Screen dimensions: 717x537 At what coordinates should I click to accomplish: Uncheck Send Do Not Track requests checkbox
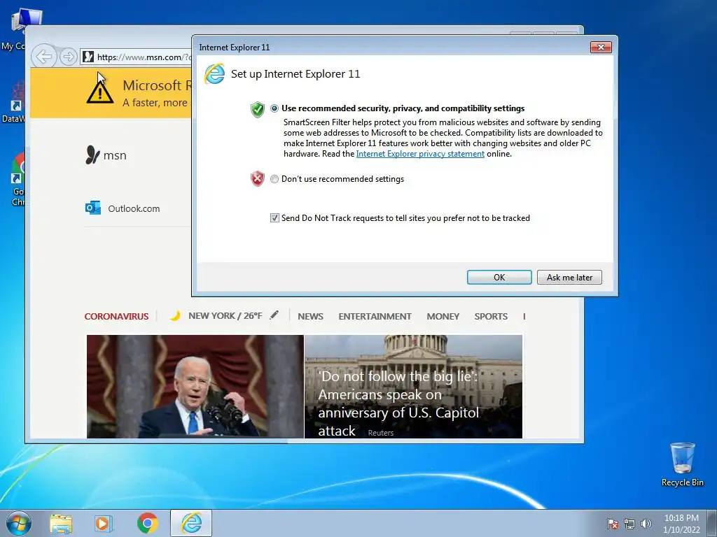[274, 218]
